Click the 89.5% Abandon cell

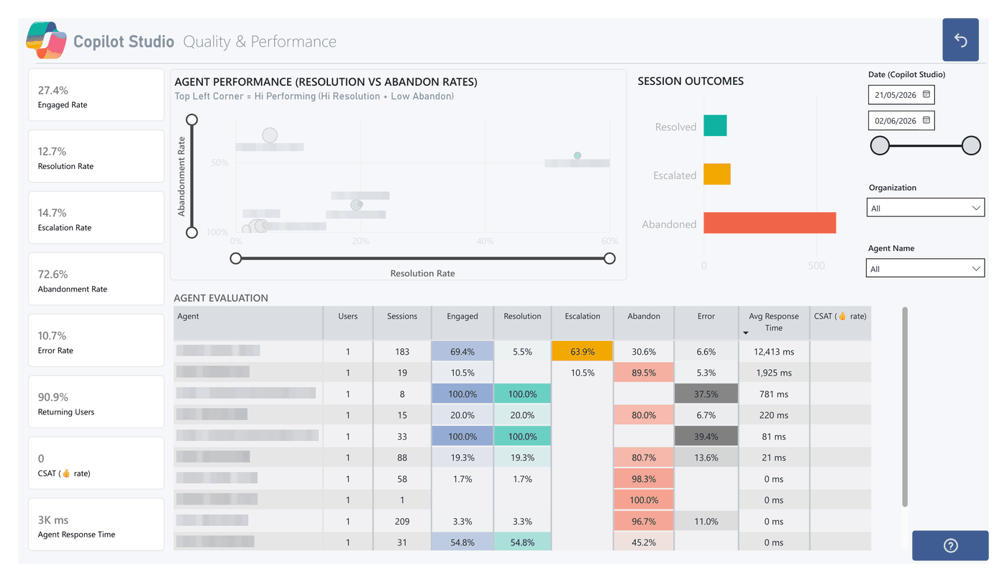point(644,373)
